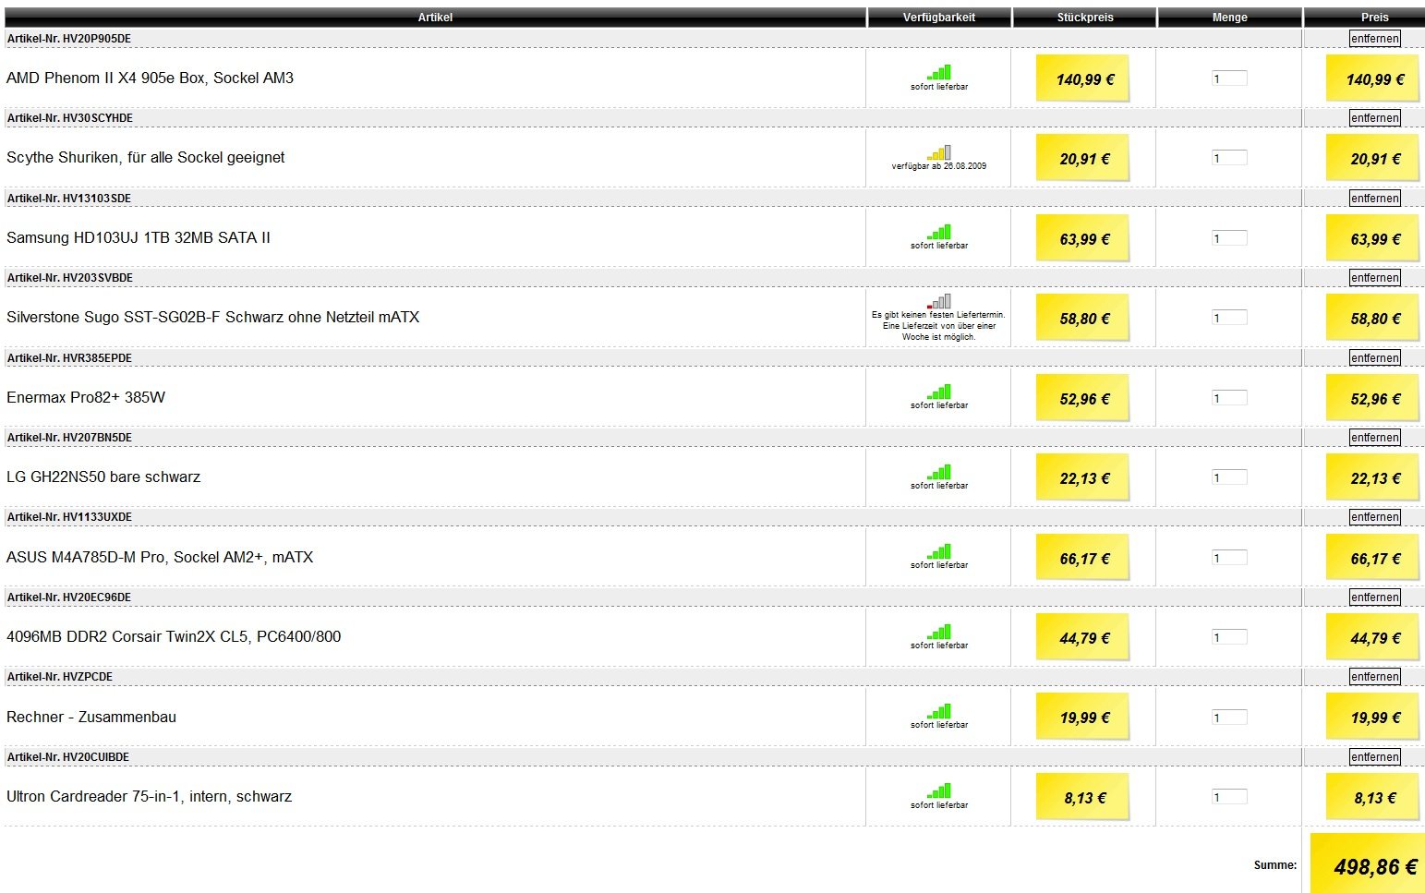
Task: Open LG GH22NS50 bare schwarz product
Action: click(103, 477)
